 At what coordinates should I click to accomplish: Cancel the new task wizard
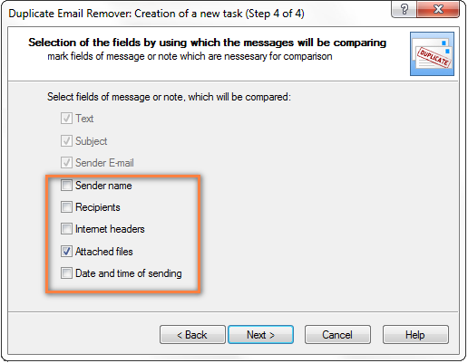click(x=337, y=334)
